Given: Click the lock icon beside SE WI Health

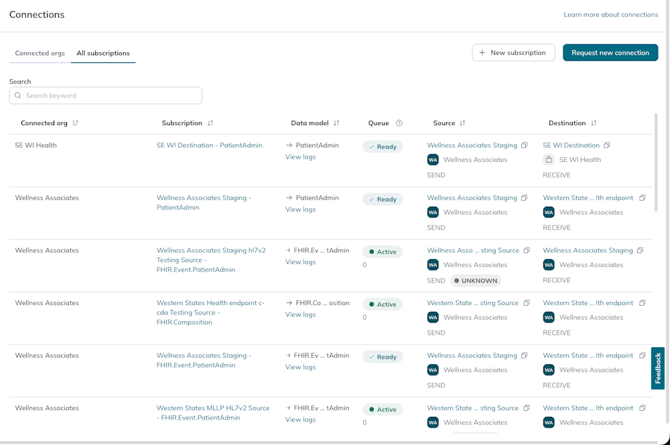Looking at the screenshot, I should pyautogui.click(x=549, y=159).
